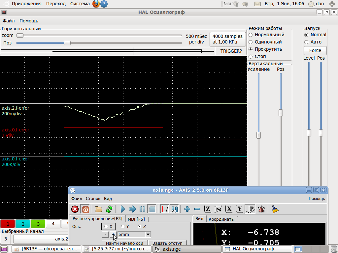Select the perspective view P icon
Screen dimensions: 338x253
[x=251, y=209]
